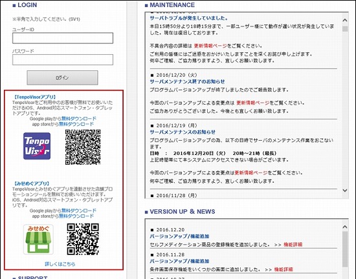Click the ユーザーID input field
Viewport: 356px width, 279px height.
(x=63, y=38)
